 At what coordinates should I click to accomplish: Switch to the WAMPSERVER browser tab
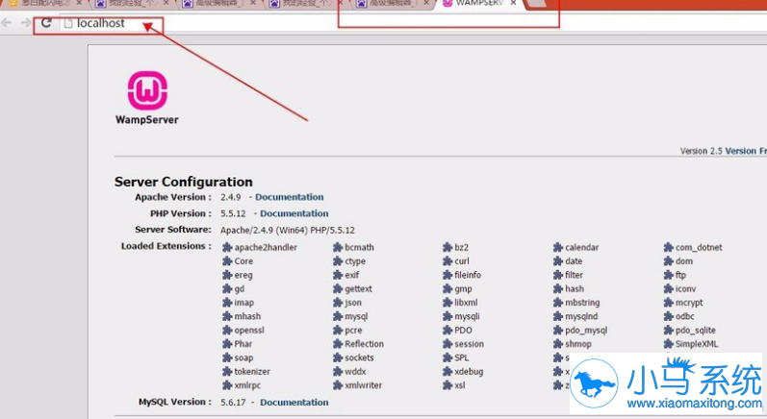click(x=478, y=4)
